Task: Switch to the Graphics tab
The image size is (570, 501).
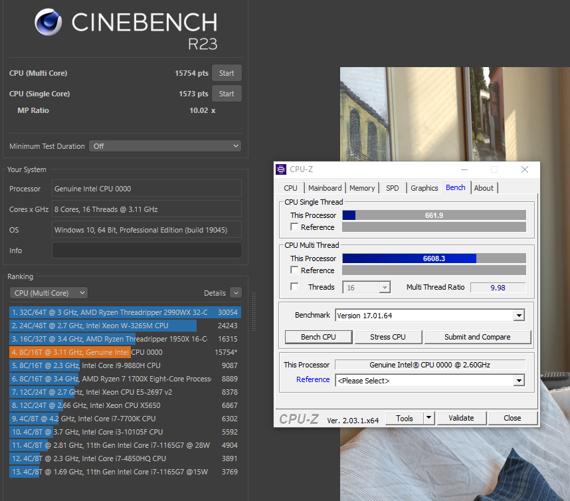Action: [x=425, y=188]
